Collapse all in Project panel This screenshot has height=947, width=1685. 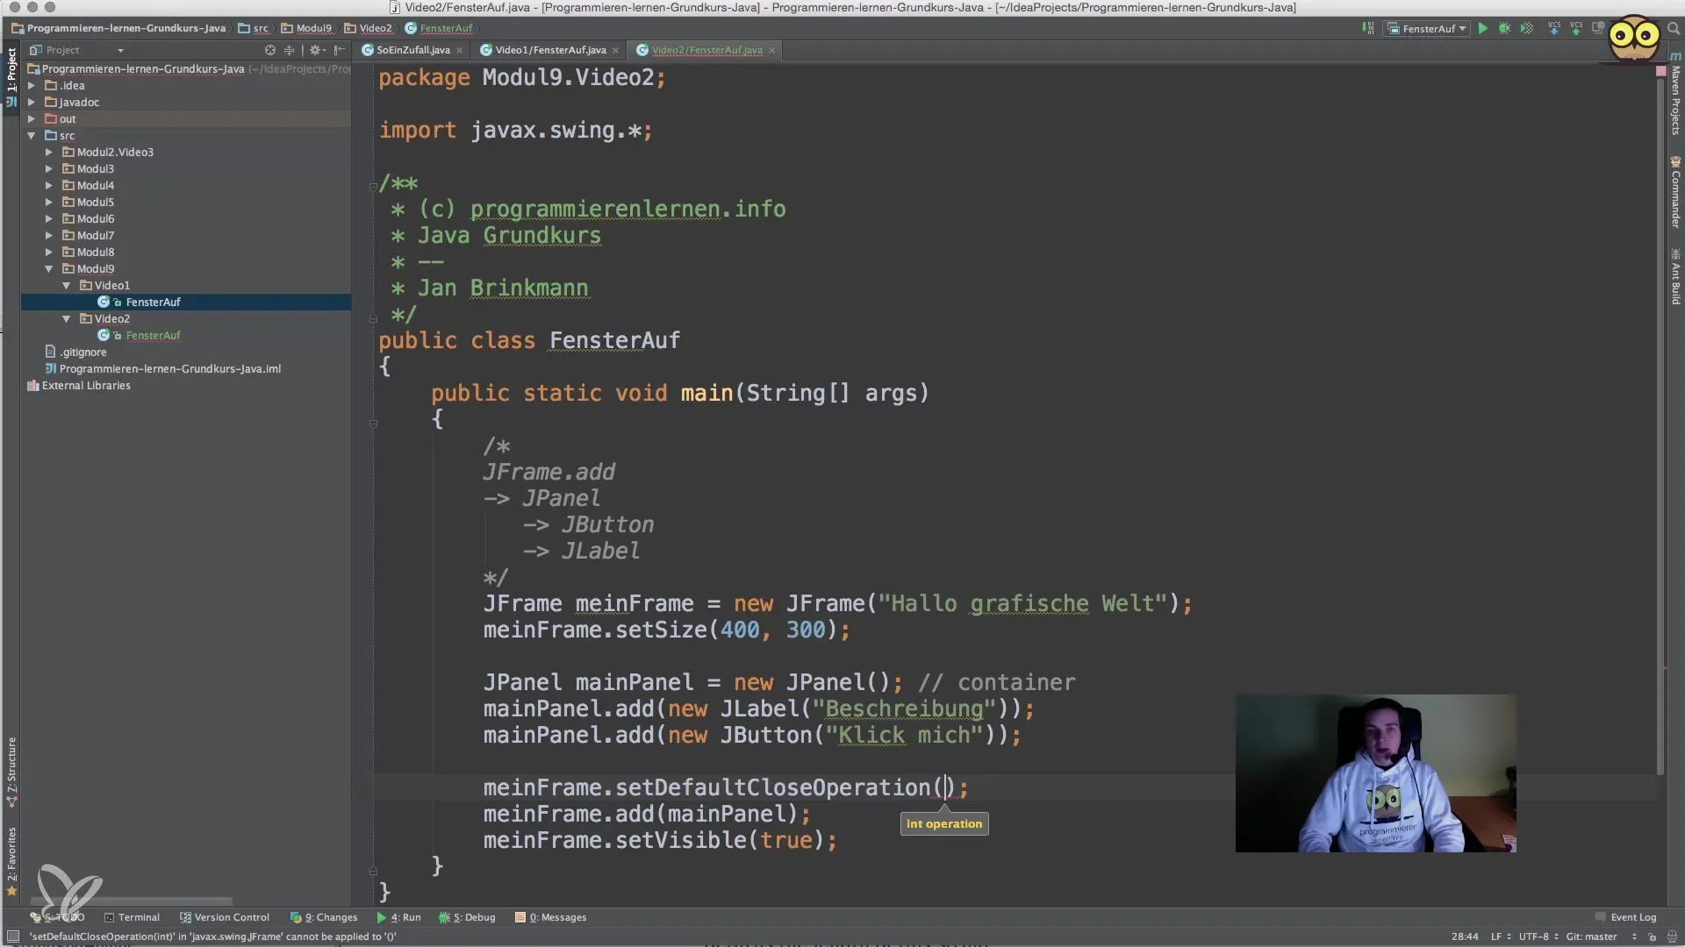[x=289, y=50]
